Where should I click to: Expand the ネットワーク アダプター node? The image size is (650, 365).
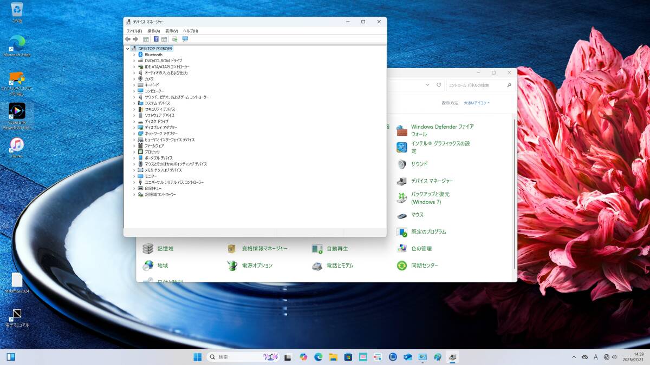pos(134,134)
